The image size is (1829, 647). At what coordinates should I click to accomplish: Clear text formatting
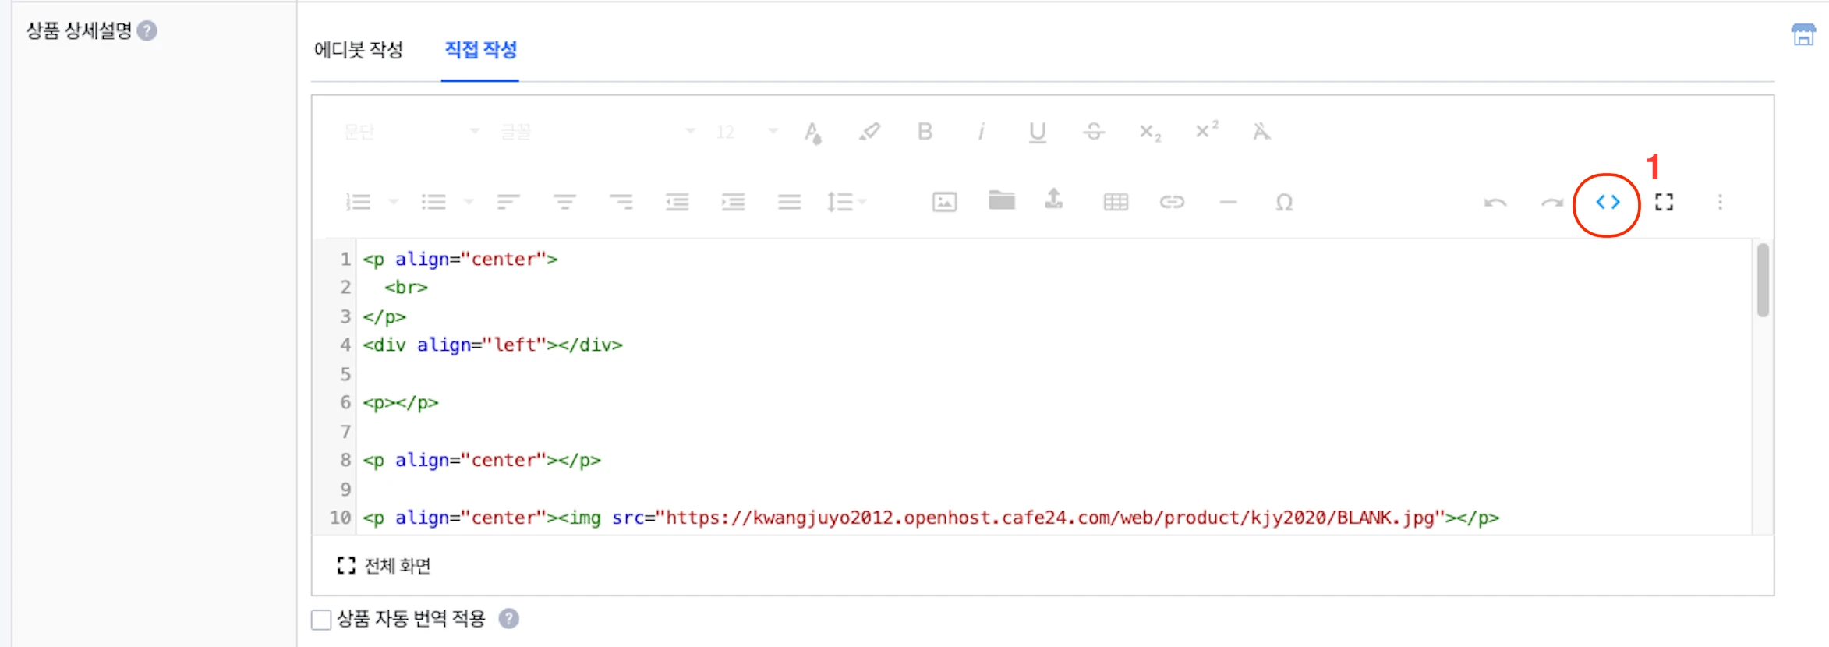pyautogui.click(x=1261, y=132)
